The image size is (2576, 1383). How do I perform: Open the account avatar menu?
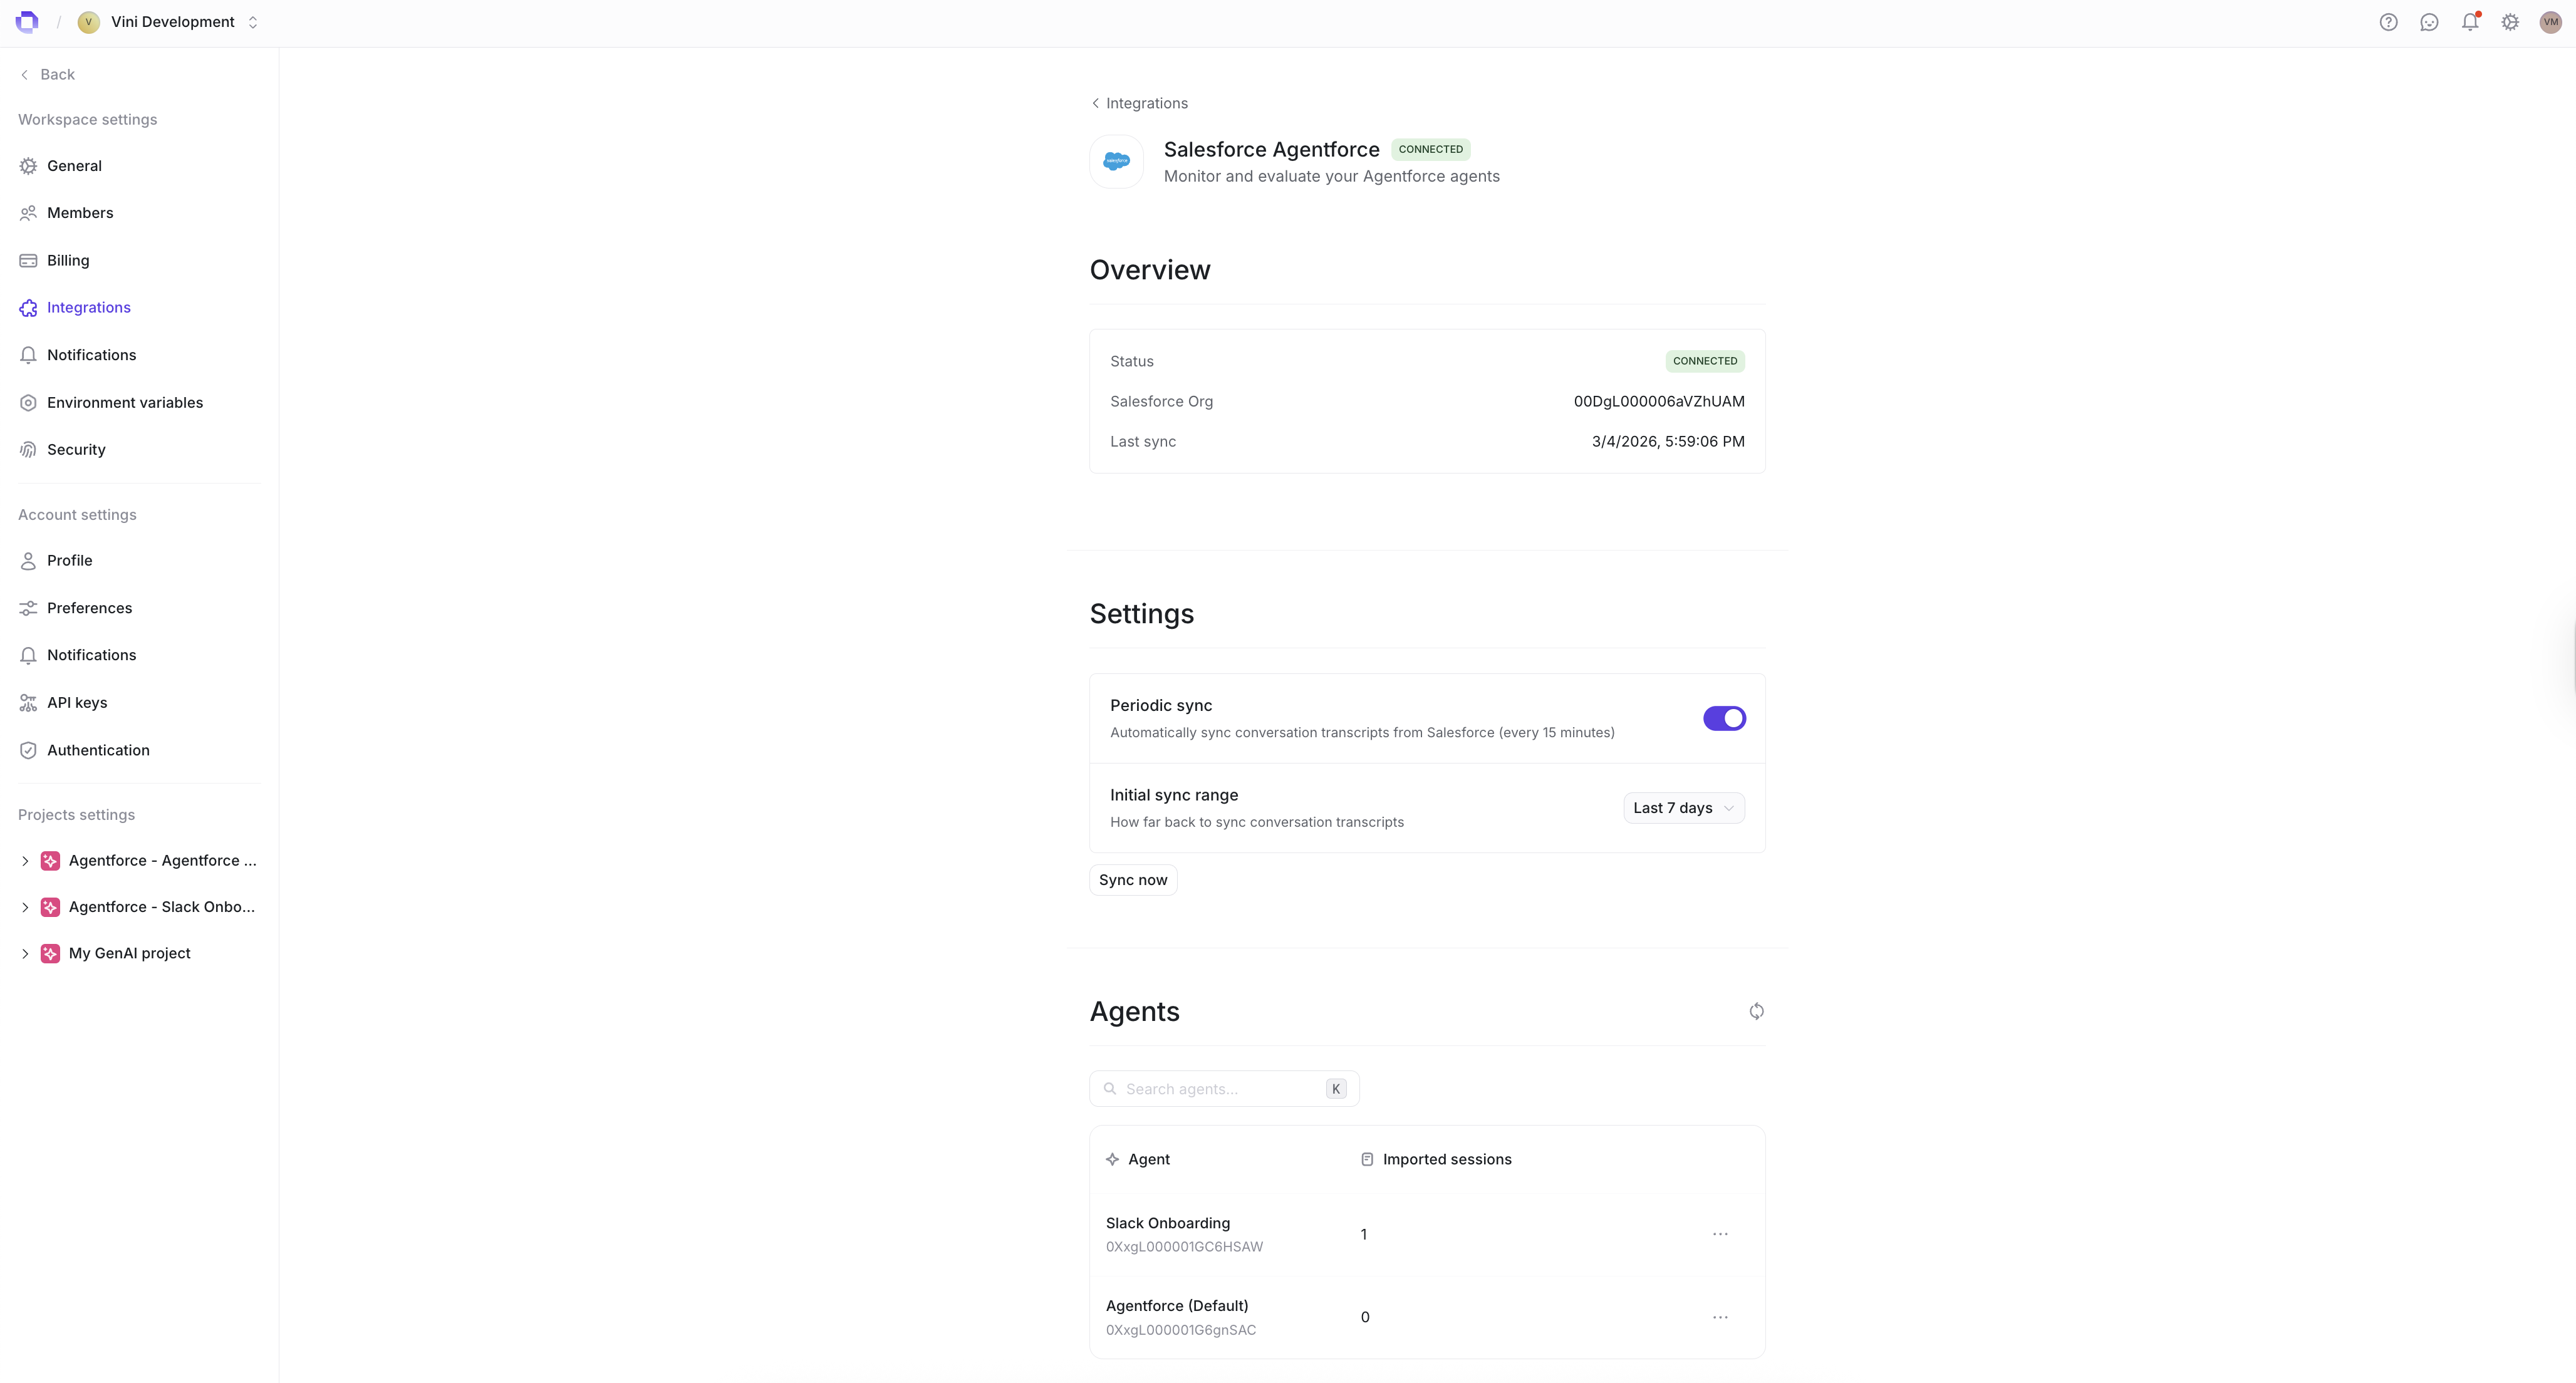click(x=2550, y=21)
